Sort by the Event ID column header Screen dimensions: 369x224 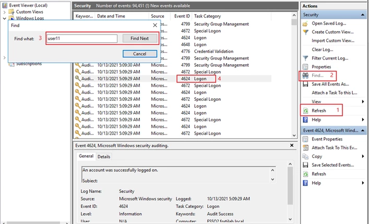pos(182,16)
